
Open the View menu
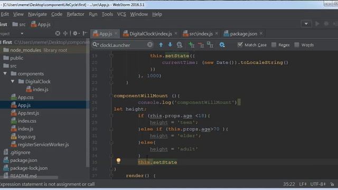point(18,14)
